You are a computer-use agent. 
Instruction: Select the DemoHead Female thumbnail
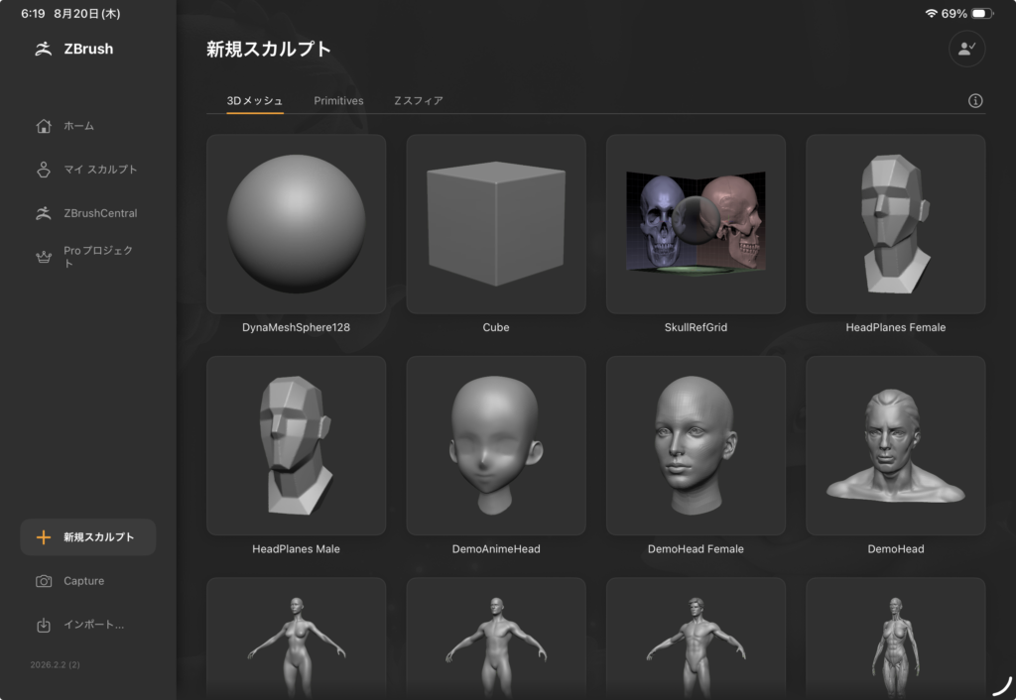coord(696,445)
